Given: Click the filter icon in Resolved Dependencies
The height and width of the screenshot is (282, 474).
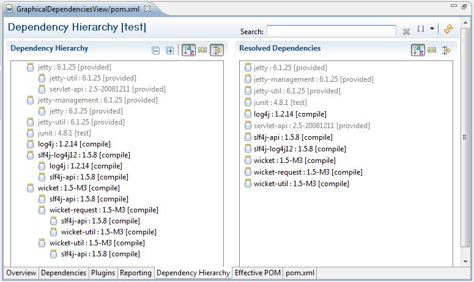Looking at the screenshot, I should point(446,50).
